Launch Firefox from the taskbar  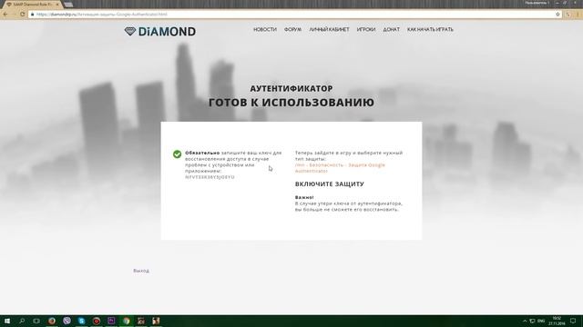pos(52,321)
